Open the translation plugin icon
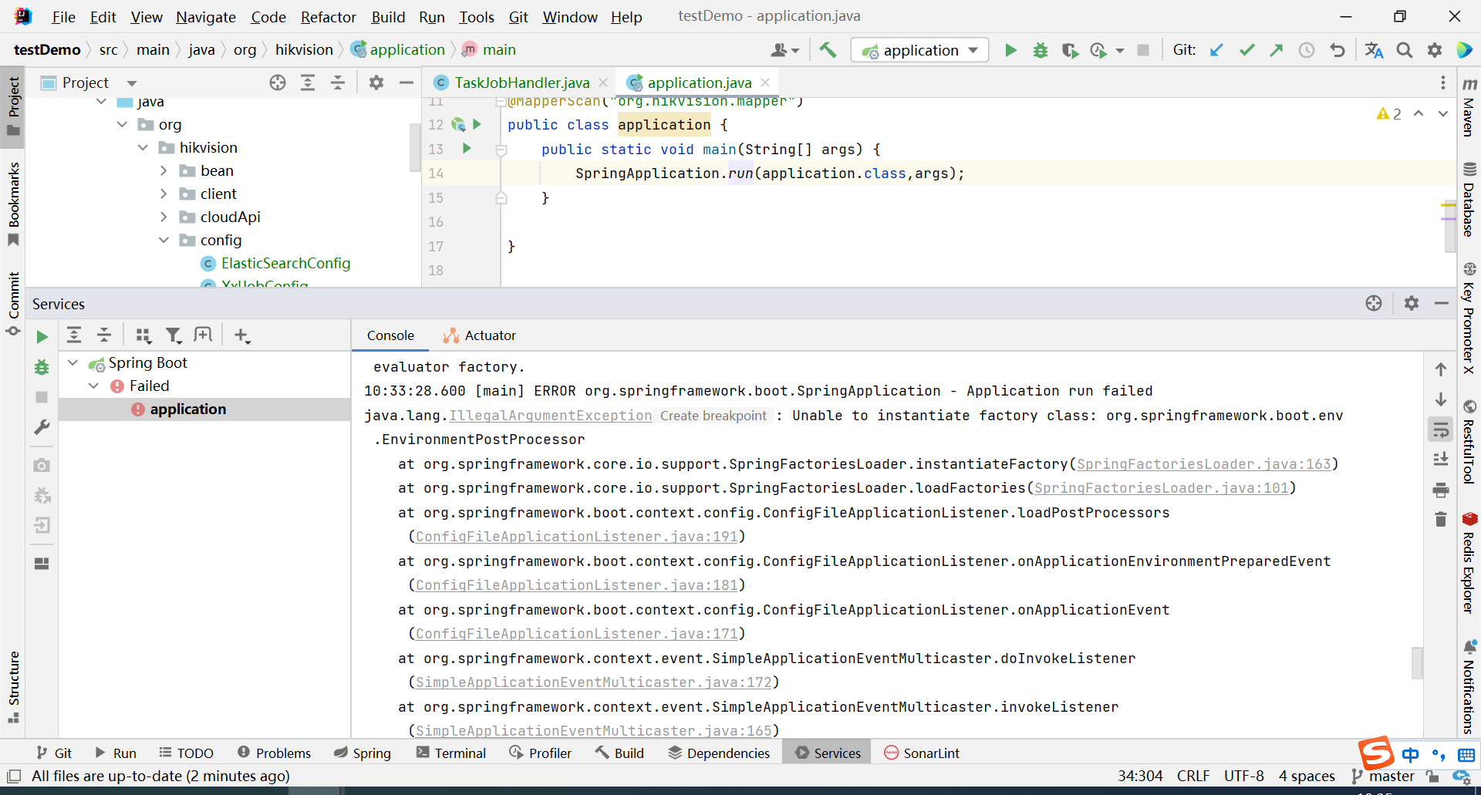 click(x=1374, y=50)
